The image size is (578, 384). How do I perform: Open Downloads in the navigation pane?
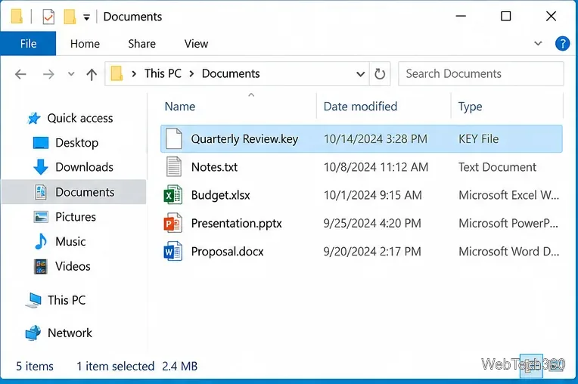point(84,167)
